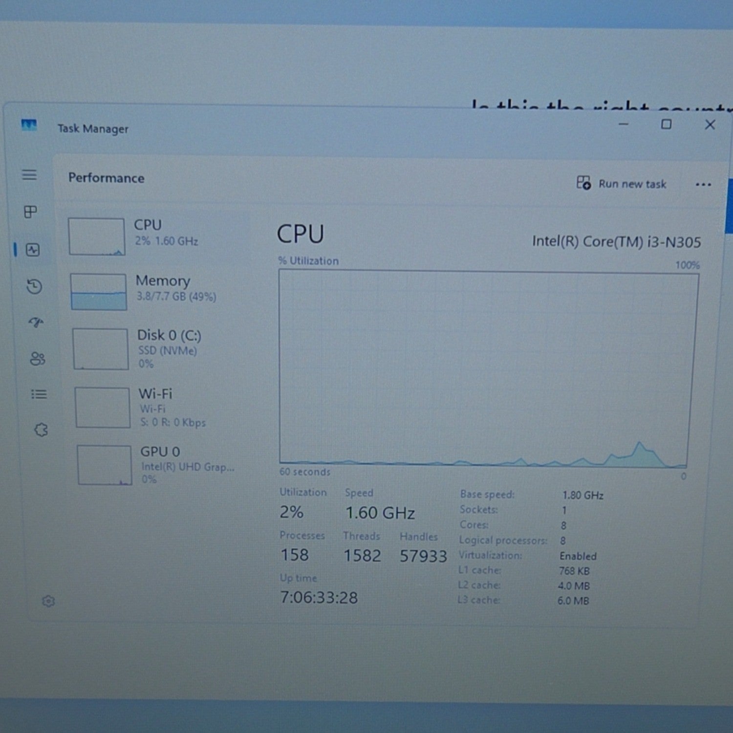Click the Cores label

click(474, 525)
